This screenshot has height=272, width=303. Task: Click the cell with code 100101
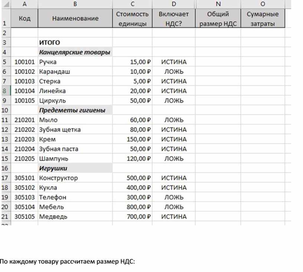(x=25, y=62)
